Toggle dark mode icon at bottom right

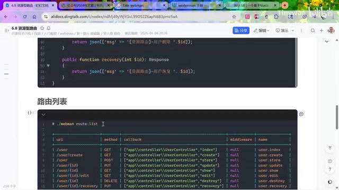pos(330,182)
